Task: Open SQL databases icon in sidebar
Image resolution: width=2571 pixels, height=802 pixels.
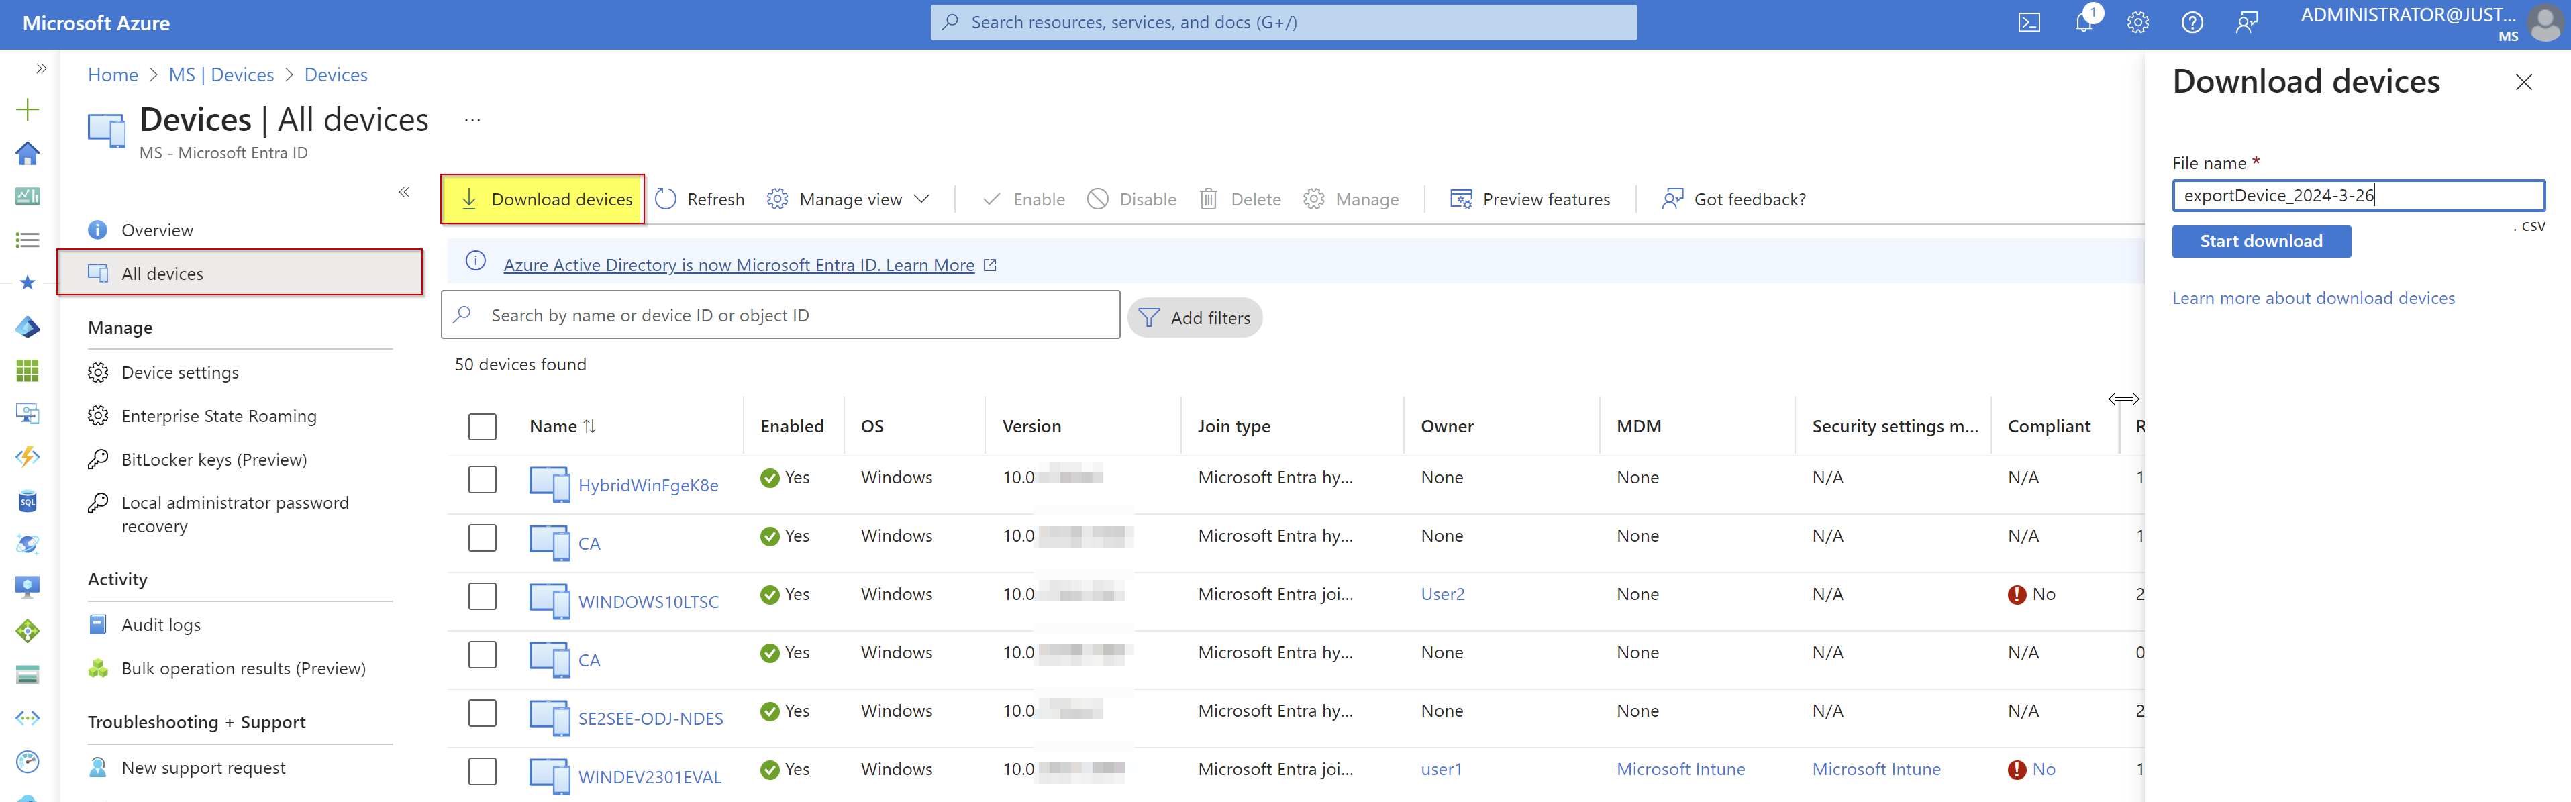Action: [28, 501]
